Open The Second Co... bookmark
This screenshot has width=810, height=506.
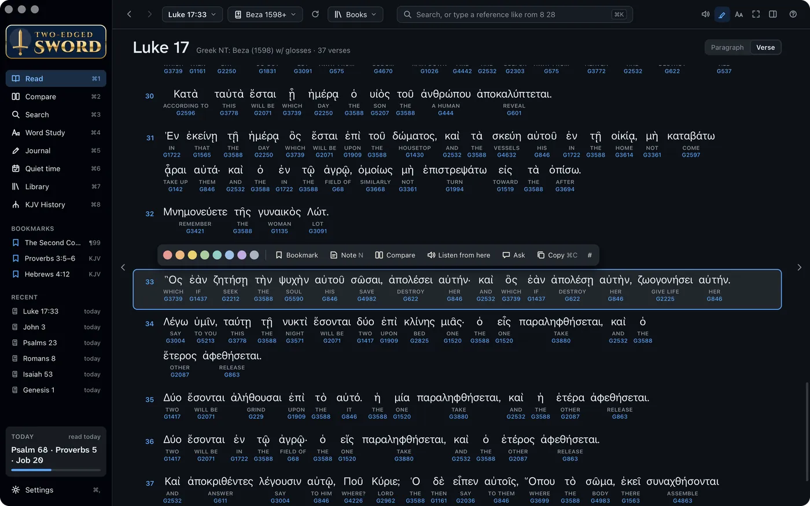(56, 243)
